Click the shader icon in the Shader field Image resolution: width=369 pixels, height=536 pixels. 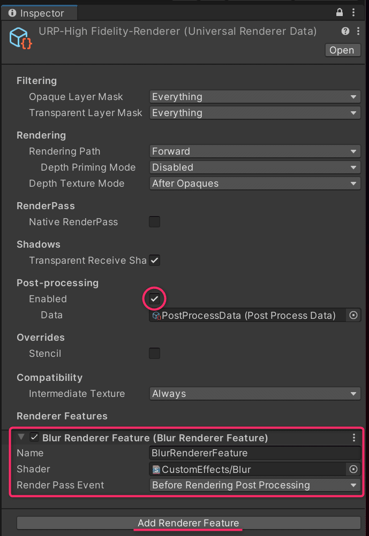pyautogui.click(x=155, y=469)
